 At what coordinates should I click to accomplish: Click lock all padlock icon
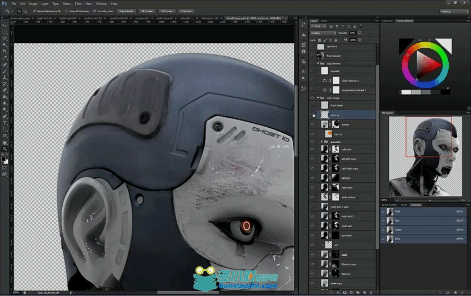point(336,40)
